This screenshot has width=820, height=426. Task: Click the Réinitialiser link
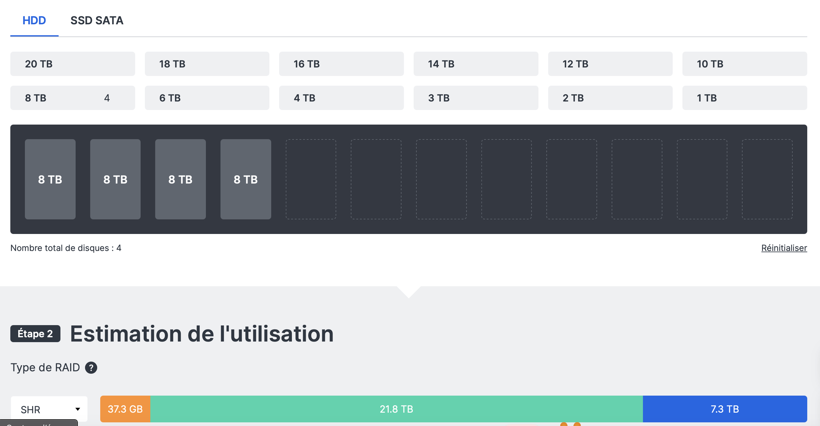[784, 248]
